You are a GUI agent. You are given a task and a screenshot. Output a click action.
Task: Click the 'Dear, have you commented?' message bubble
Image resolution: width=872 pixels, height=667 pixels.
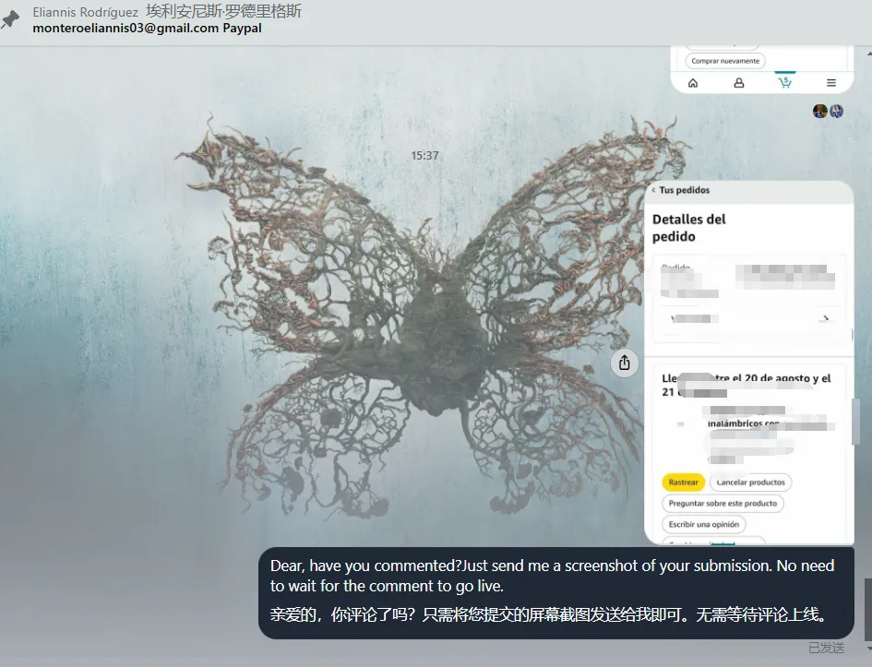556,593
